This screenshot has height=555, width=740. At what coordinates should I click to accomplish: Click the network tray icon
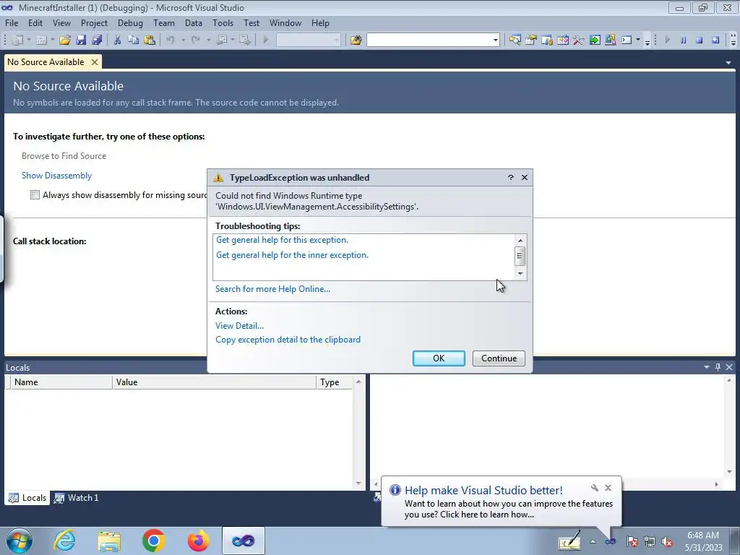(650, 541)
